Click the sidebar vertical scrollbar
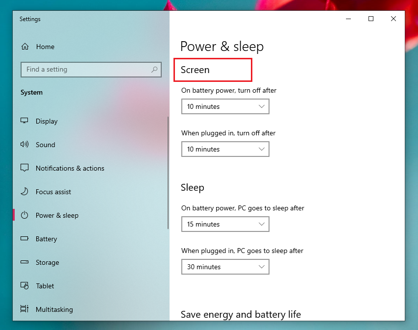The height and width of the screenshot is (330, 418). (168, 173)
